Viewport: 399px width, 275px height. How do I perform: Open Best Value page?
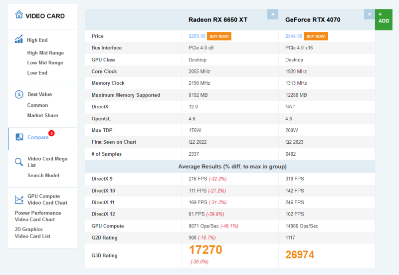(40, 94)
